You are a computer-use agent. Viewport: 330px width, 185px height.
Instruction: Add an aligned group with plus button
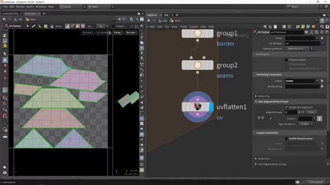[299, 112]
